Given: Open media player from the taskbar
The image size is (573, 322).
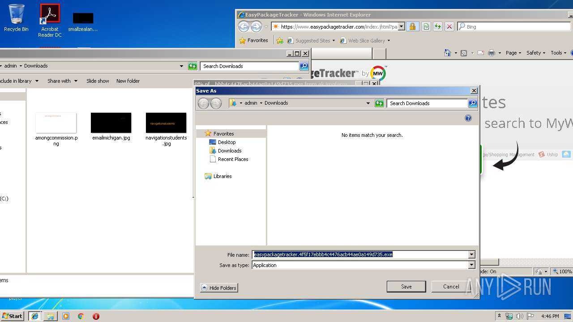Looking at the screenshot, I should (66, 316).
